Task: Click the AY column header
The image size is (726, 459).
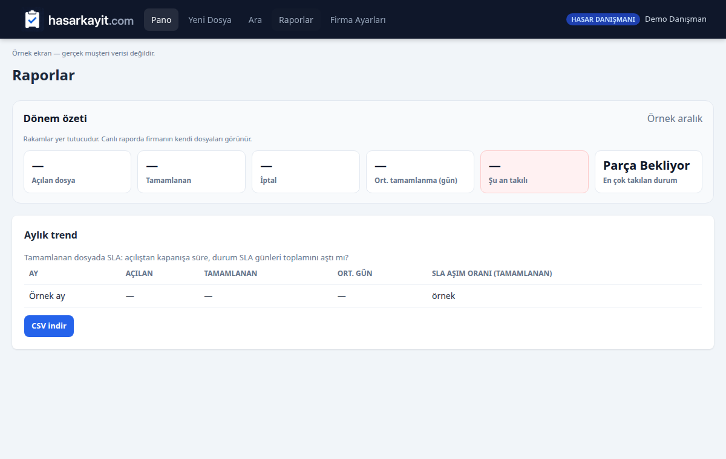Action: tap(34, 274)
